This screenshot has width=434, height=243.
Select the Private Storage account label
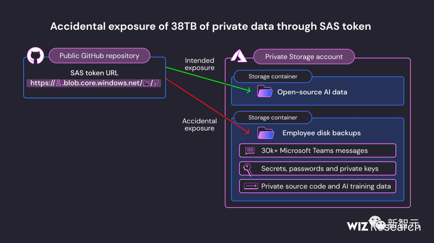pos(304,57)
